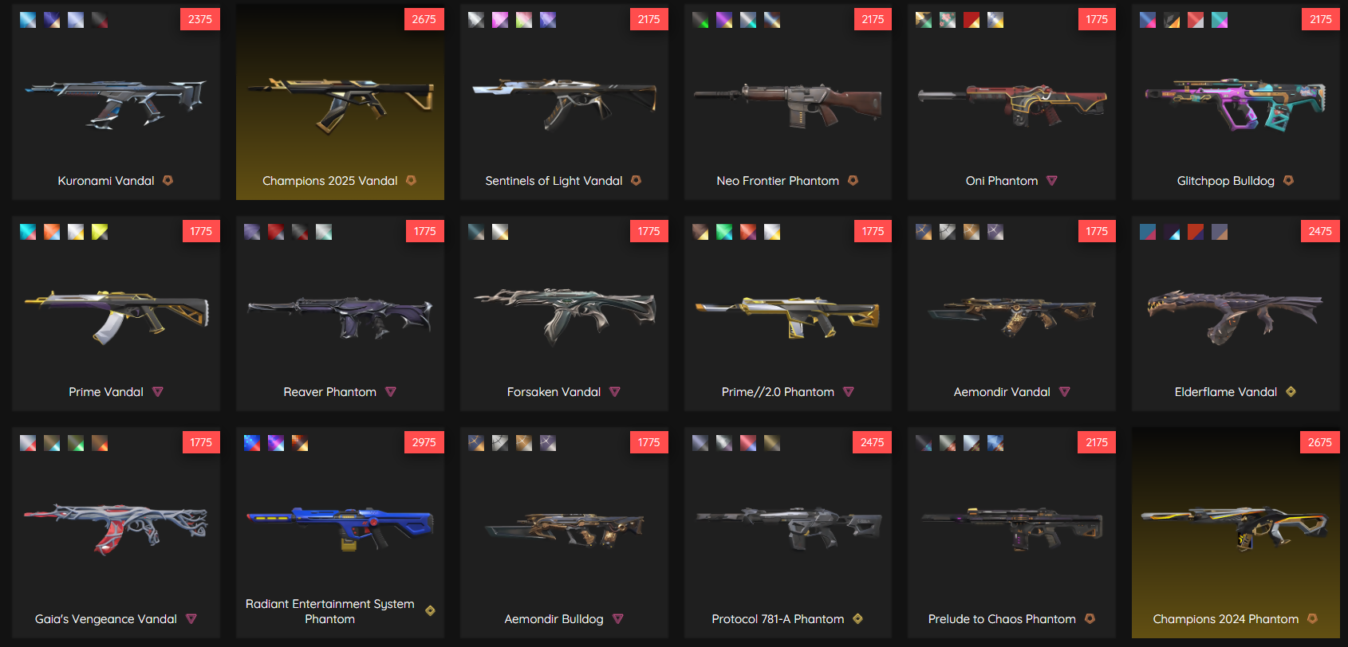Click the Elderflame Vandal tier icon
Screen dimensions: 1348x647
(1291, 392)
